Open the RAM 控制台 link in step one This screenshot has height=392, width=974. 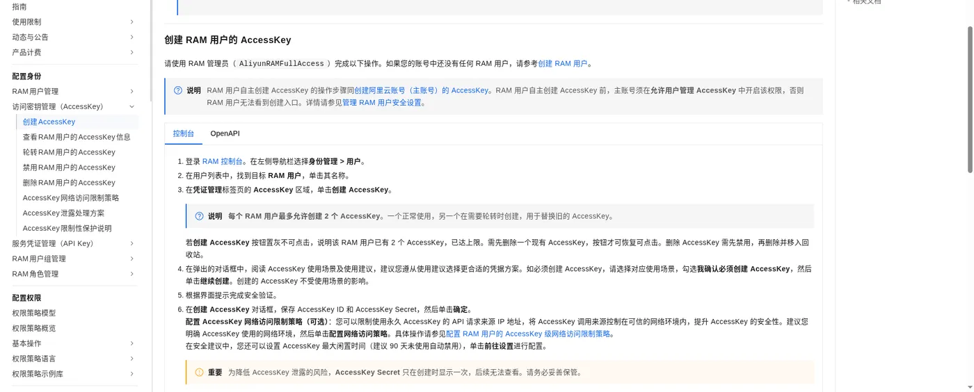pyautogui.click(x=222, y=162)
